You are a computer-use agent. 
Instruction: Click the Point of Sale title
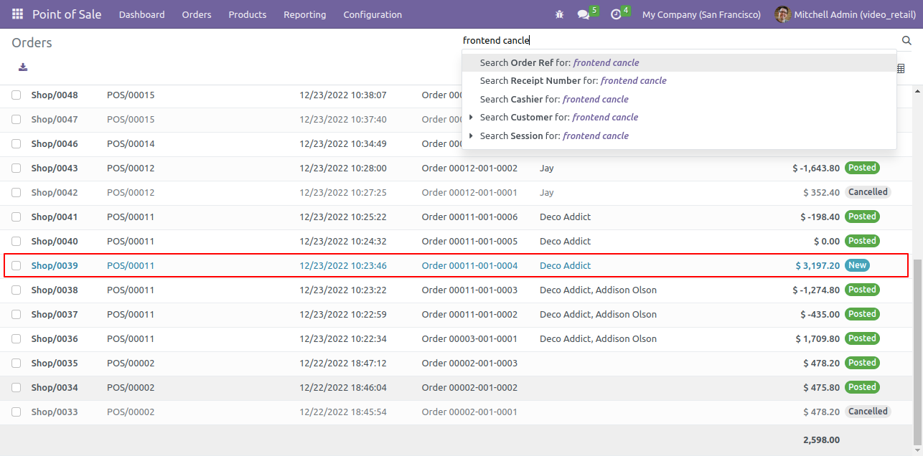click(67, 14)
